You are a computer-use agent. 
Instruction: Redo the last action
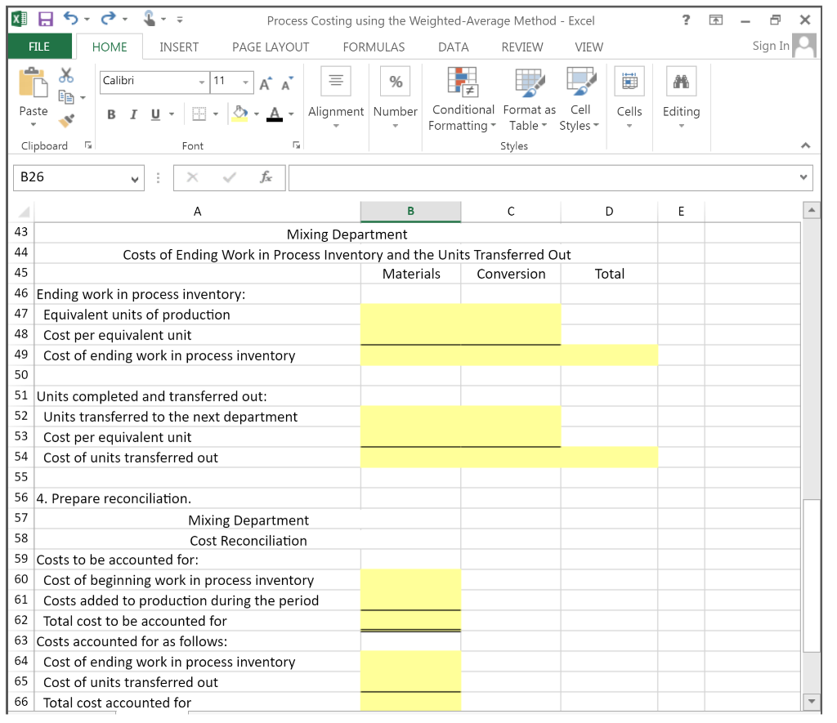tap(108, 19)
